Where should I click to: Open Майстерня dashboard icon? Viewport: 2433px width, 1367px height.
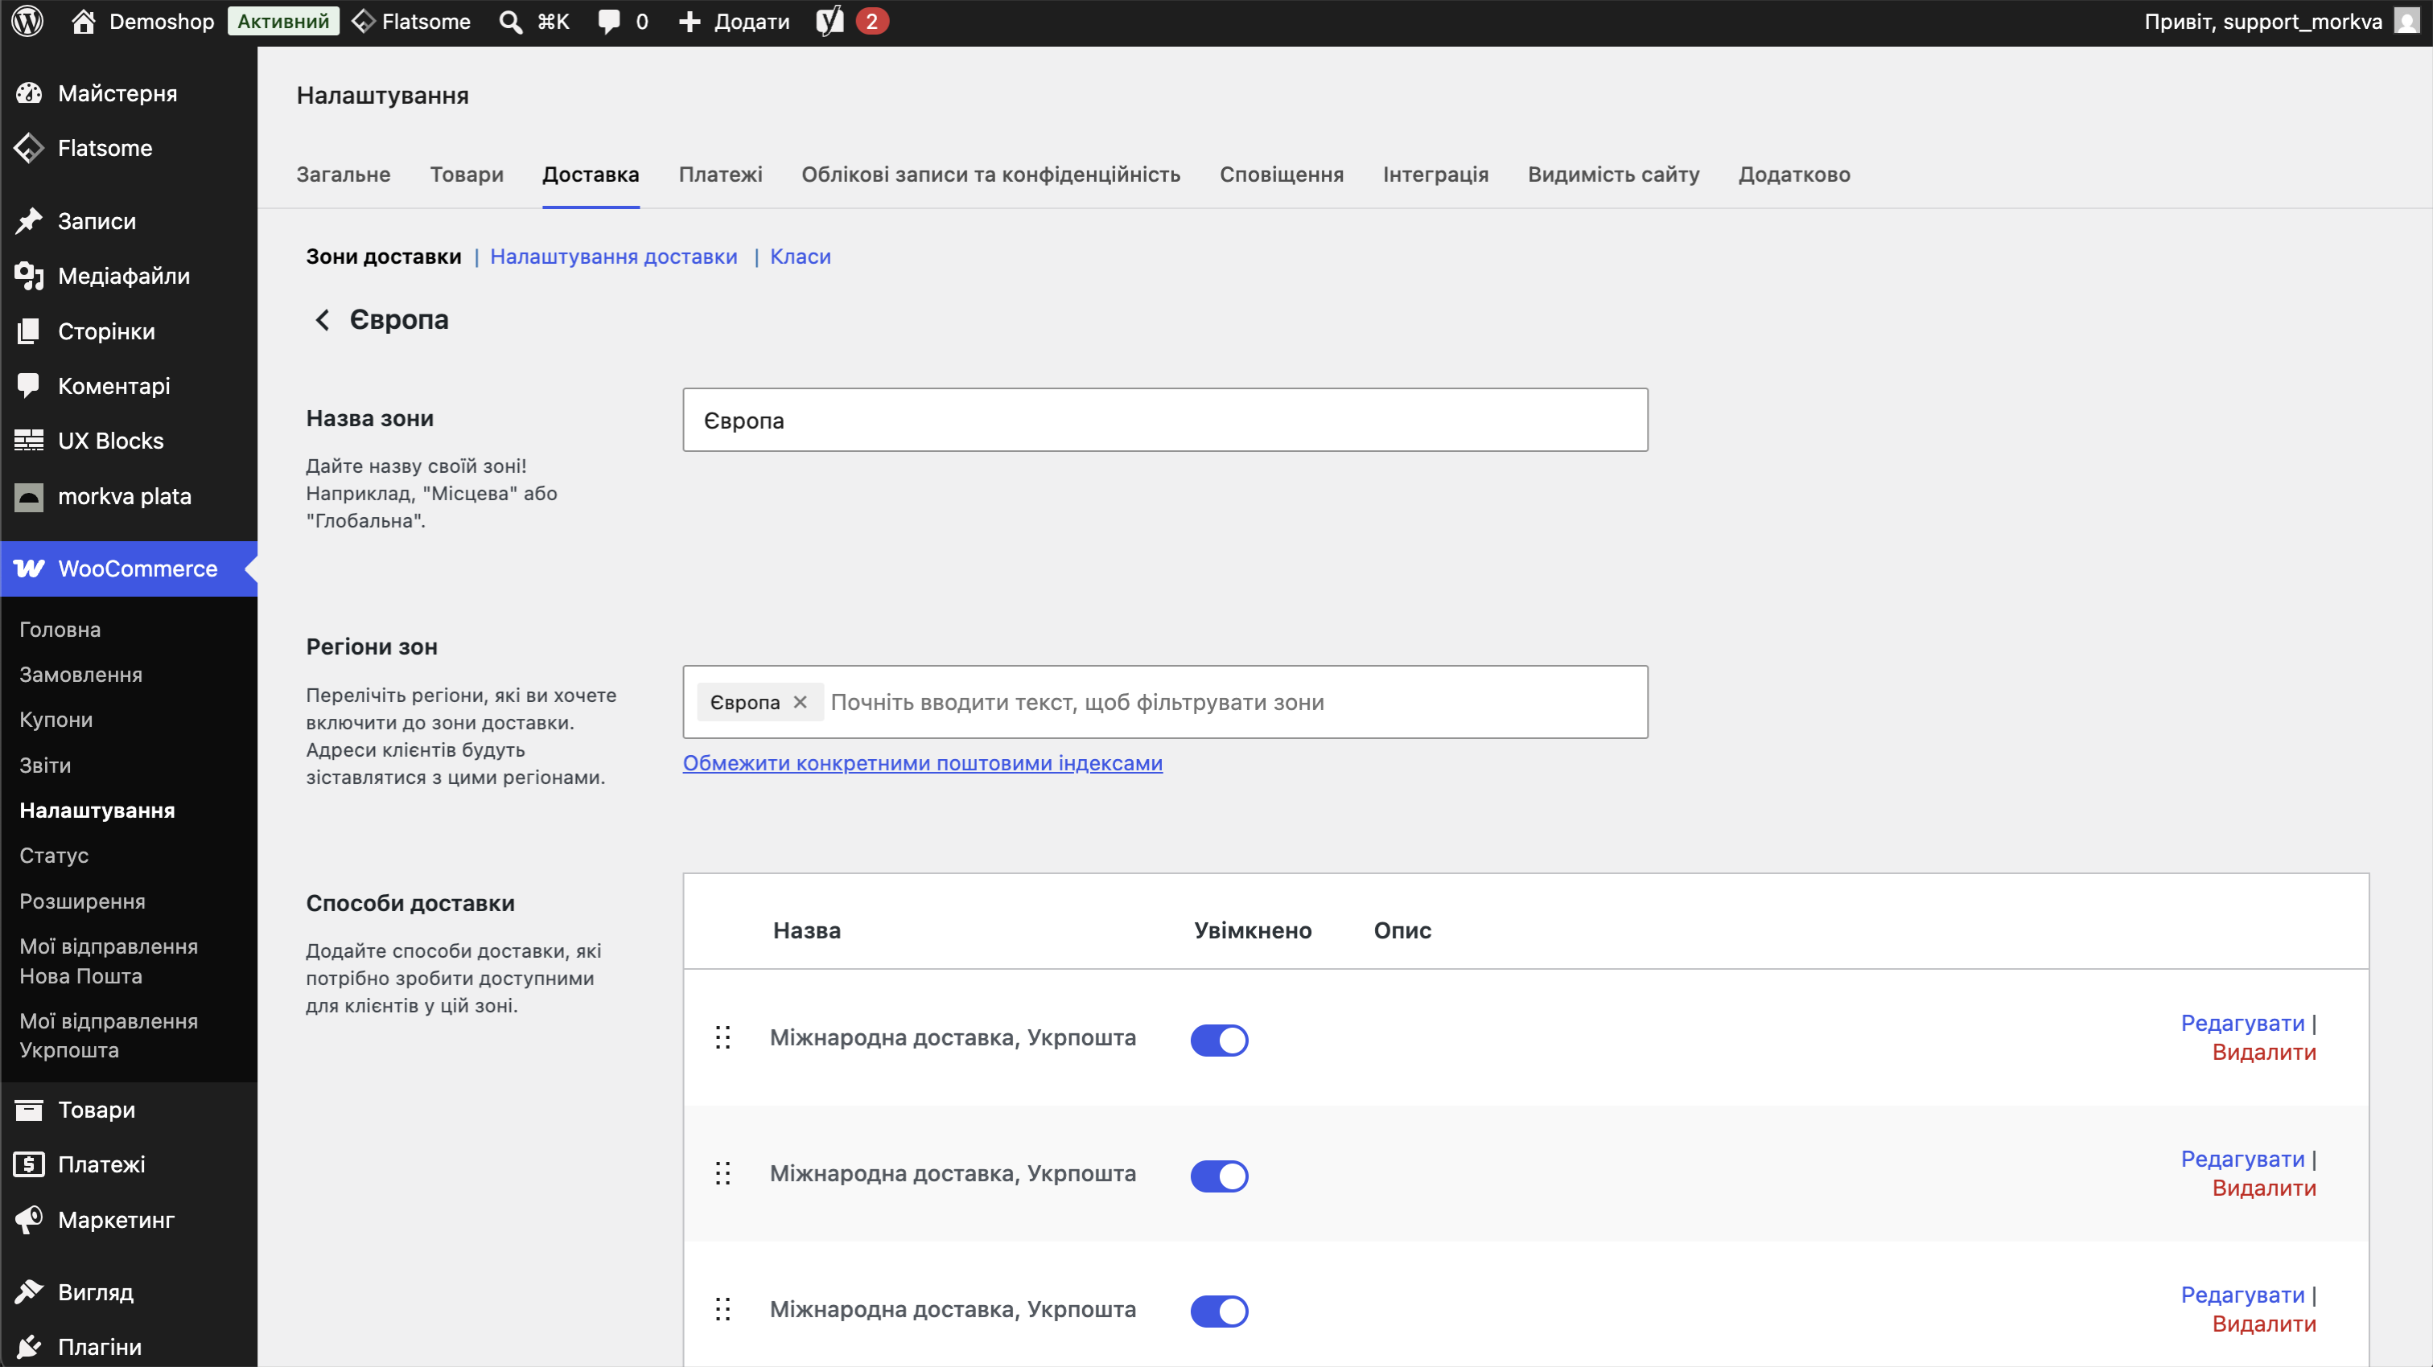pos(29,93)
